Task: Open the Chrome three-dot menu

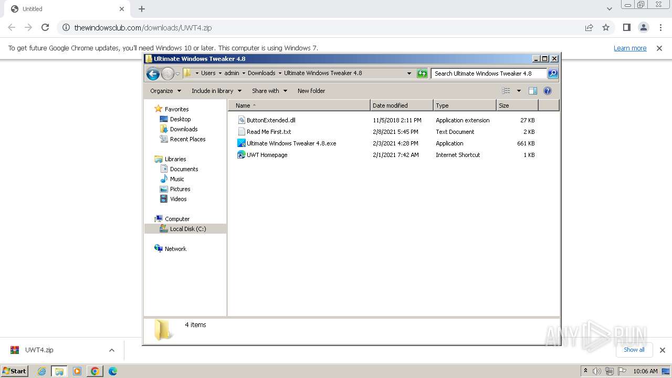Action: (x=660, y=27)
